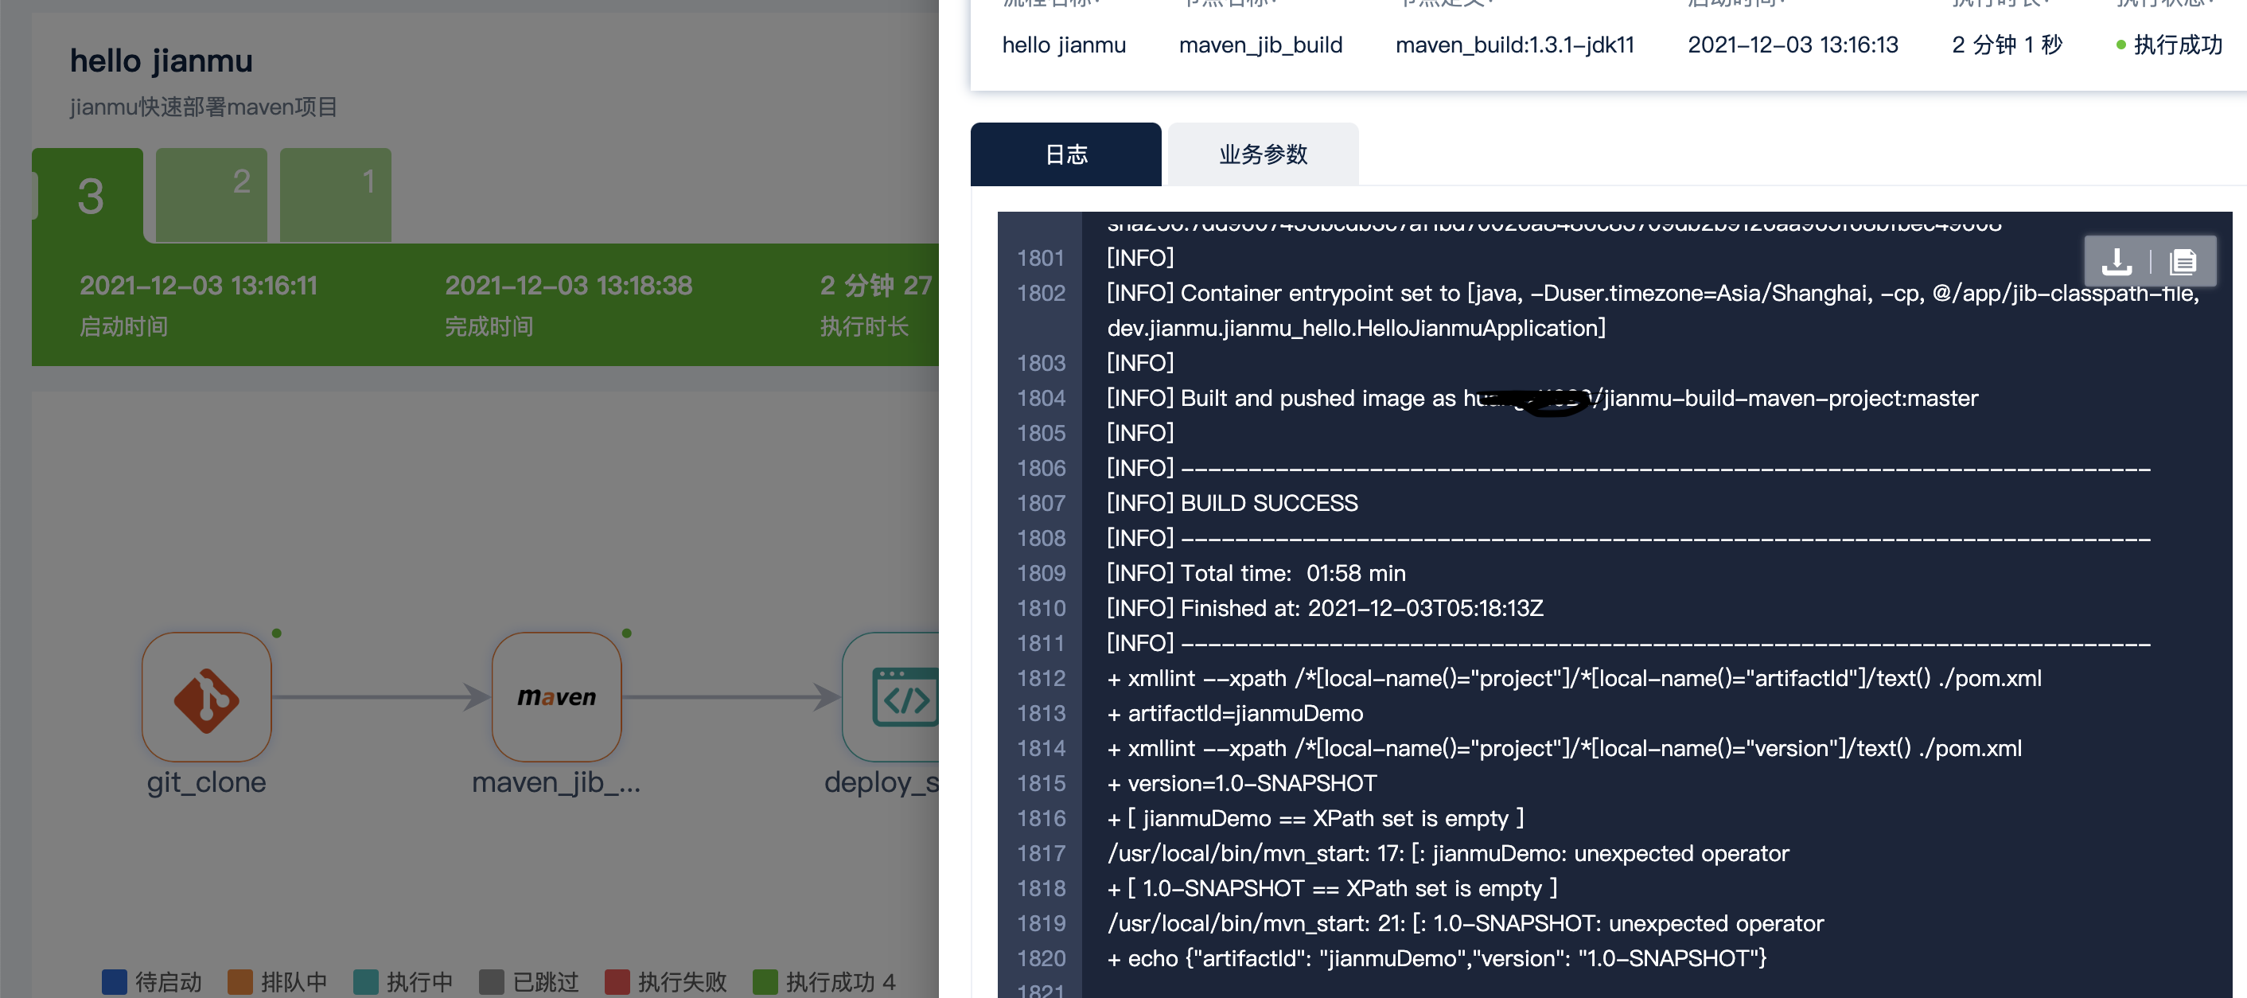Click the 执行中 teal legend swatch
The height and width of the screenshot is (998, 2247).
365,981
